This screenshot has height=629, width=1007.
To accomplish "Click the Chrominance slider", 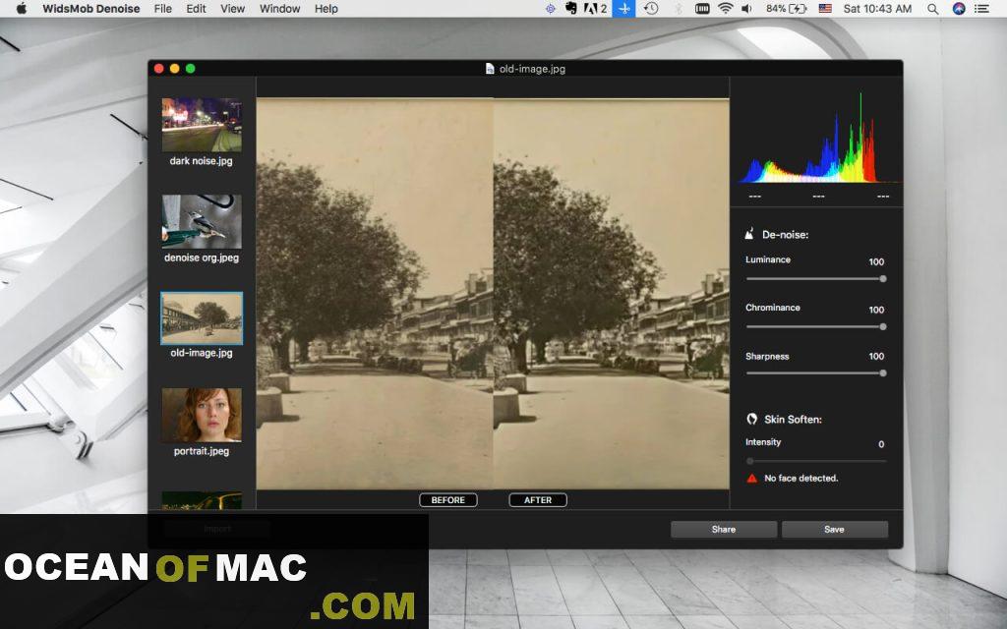I will [815, 326].
